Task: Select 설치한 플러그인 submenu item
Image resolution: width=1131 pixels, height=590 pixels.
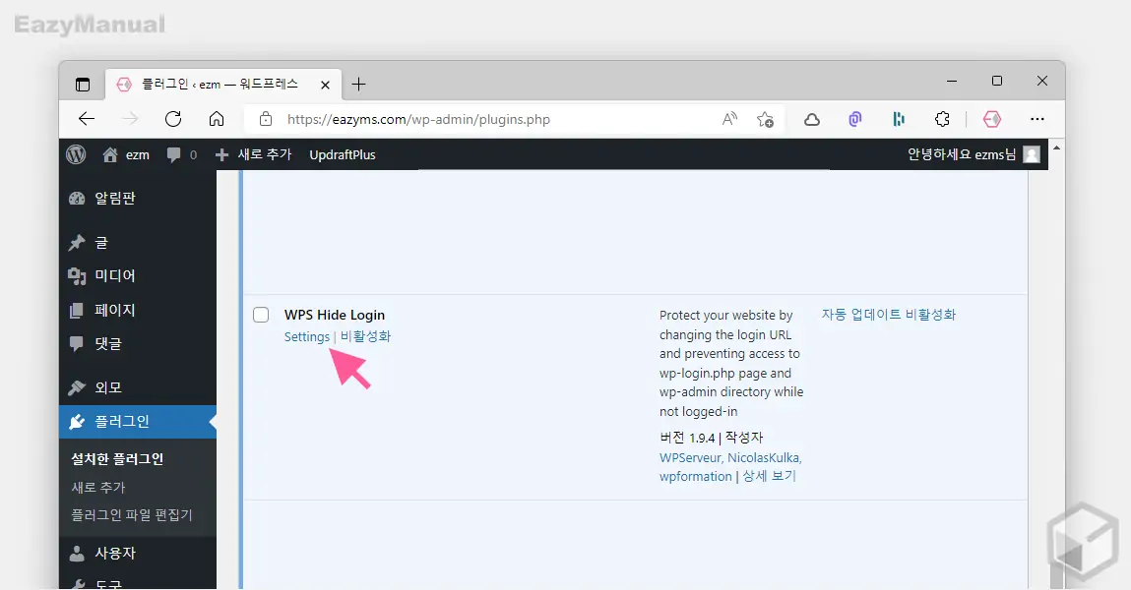Action: [x=117, y=459]
